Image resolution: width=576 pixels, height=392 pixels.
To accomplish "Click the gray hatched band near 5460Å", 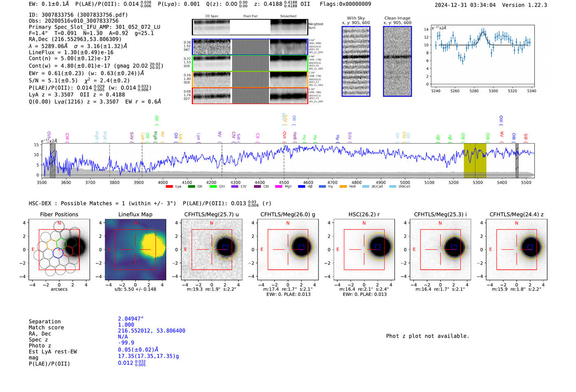I will coord(517,160).
